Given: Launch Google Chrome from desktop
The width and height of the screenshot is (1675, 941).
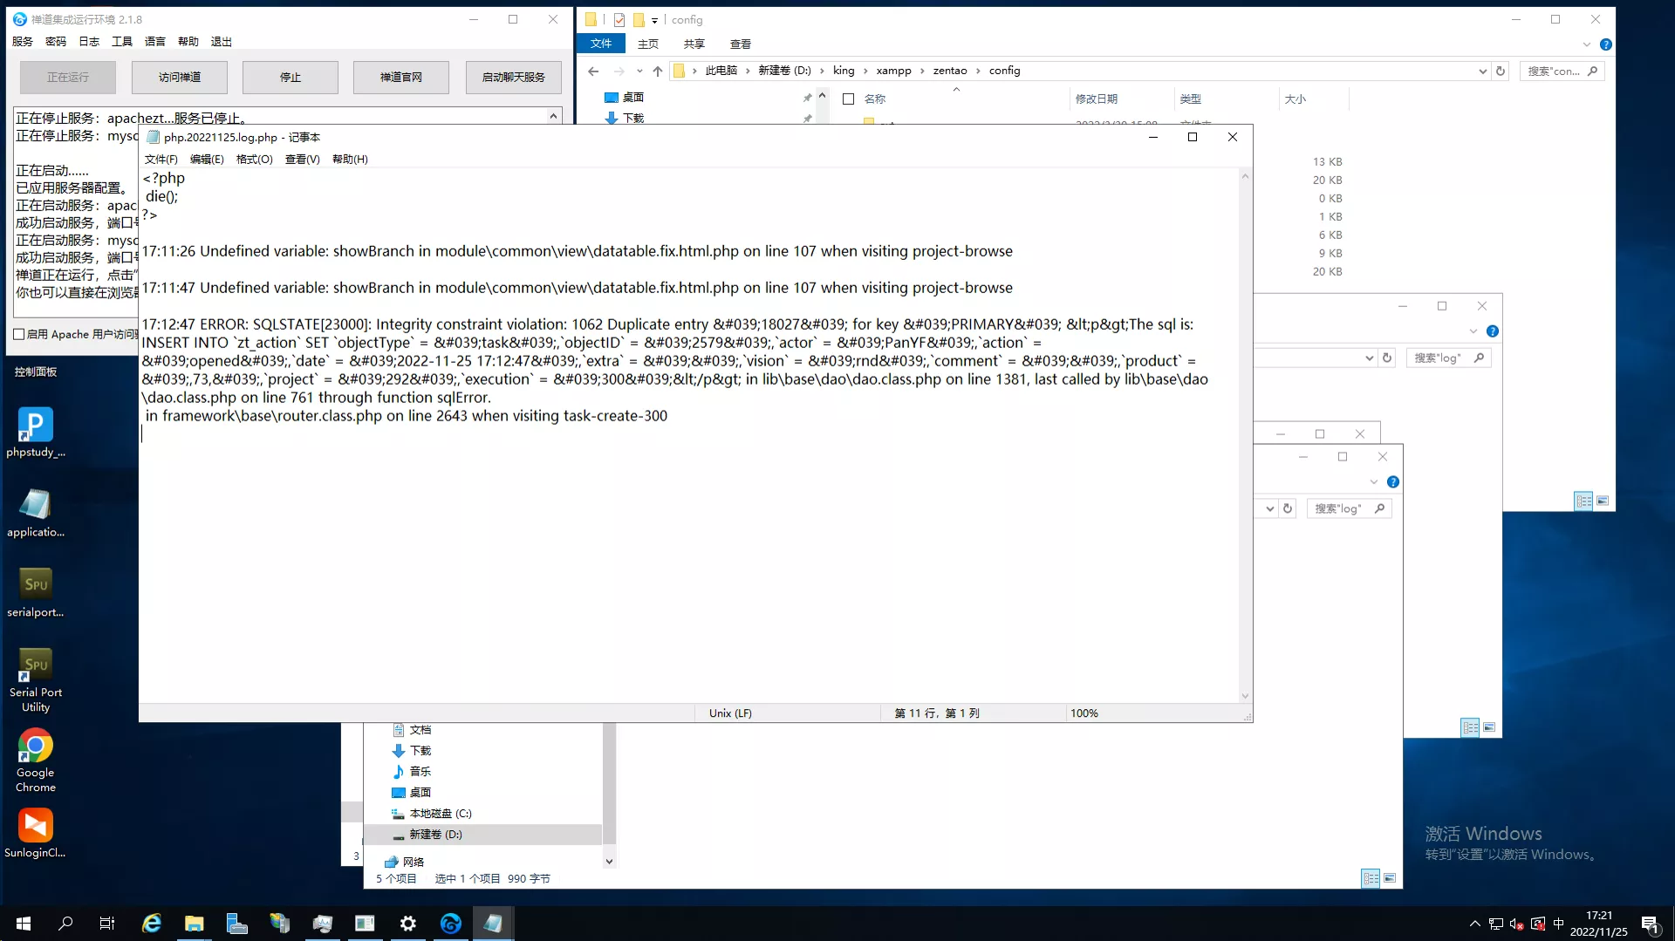Looking at the screenshot, I should (35, 760).
